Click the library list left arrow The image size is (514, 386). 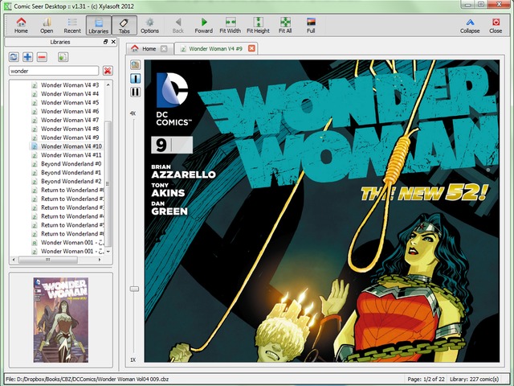pyautogui.click(x=14, y=260)
